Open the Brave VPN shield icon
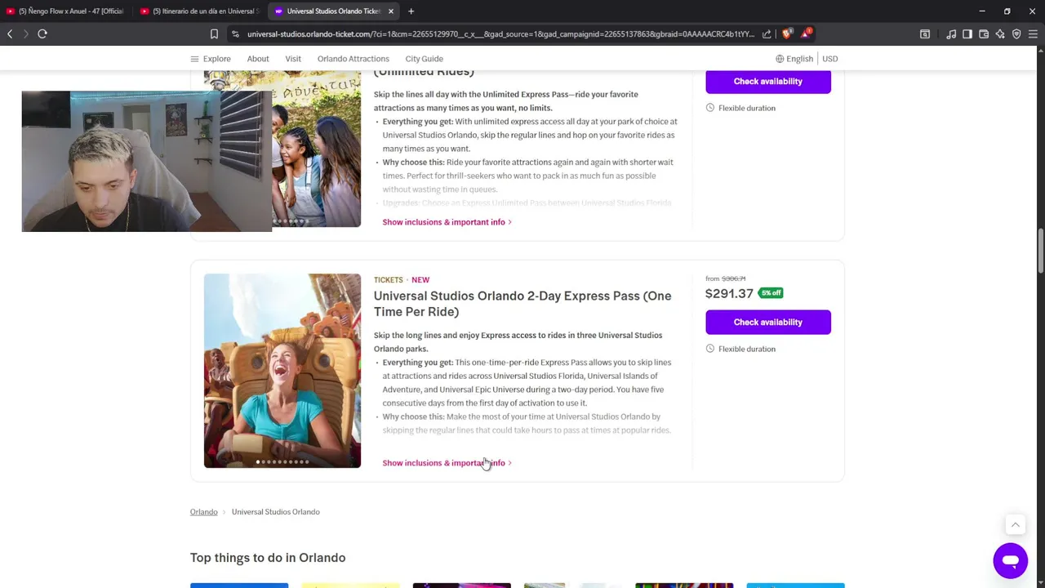The width and height of the screenshot is (1045, 588). pos(1016,34)
